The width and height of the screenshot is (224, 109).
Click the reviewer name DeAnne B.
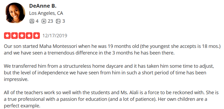[x=43, y=6]
